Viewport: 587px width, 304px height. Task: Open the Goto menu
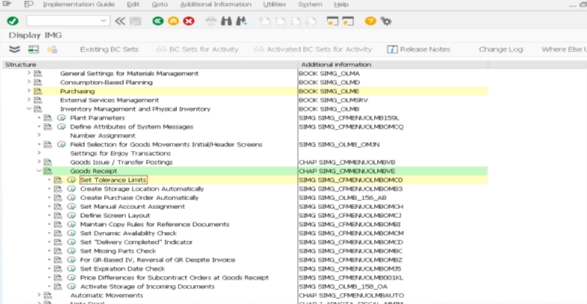click(160, 4)
